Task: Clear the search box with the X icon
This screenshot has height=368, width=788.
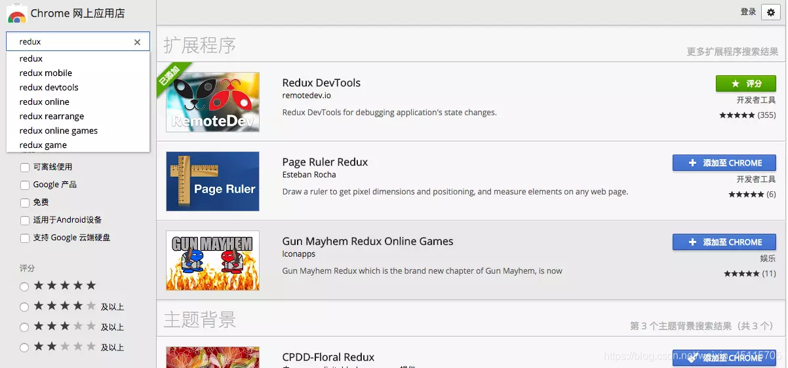Action: point(137,42)
